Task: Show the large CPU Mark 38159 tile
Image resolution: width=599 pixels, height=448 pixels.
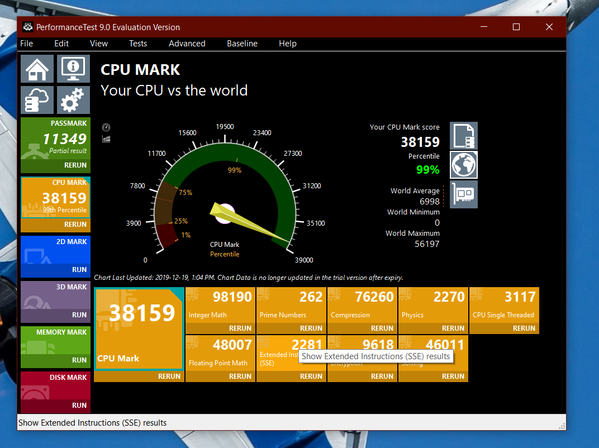Action: tap(139, 329)
